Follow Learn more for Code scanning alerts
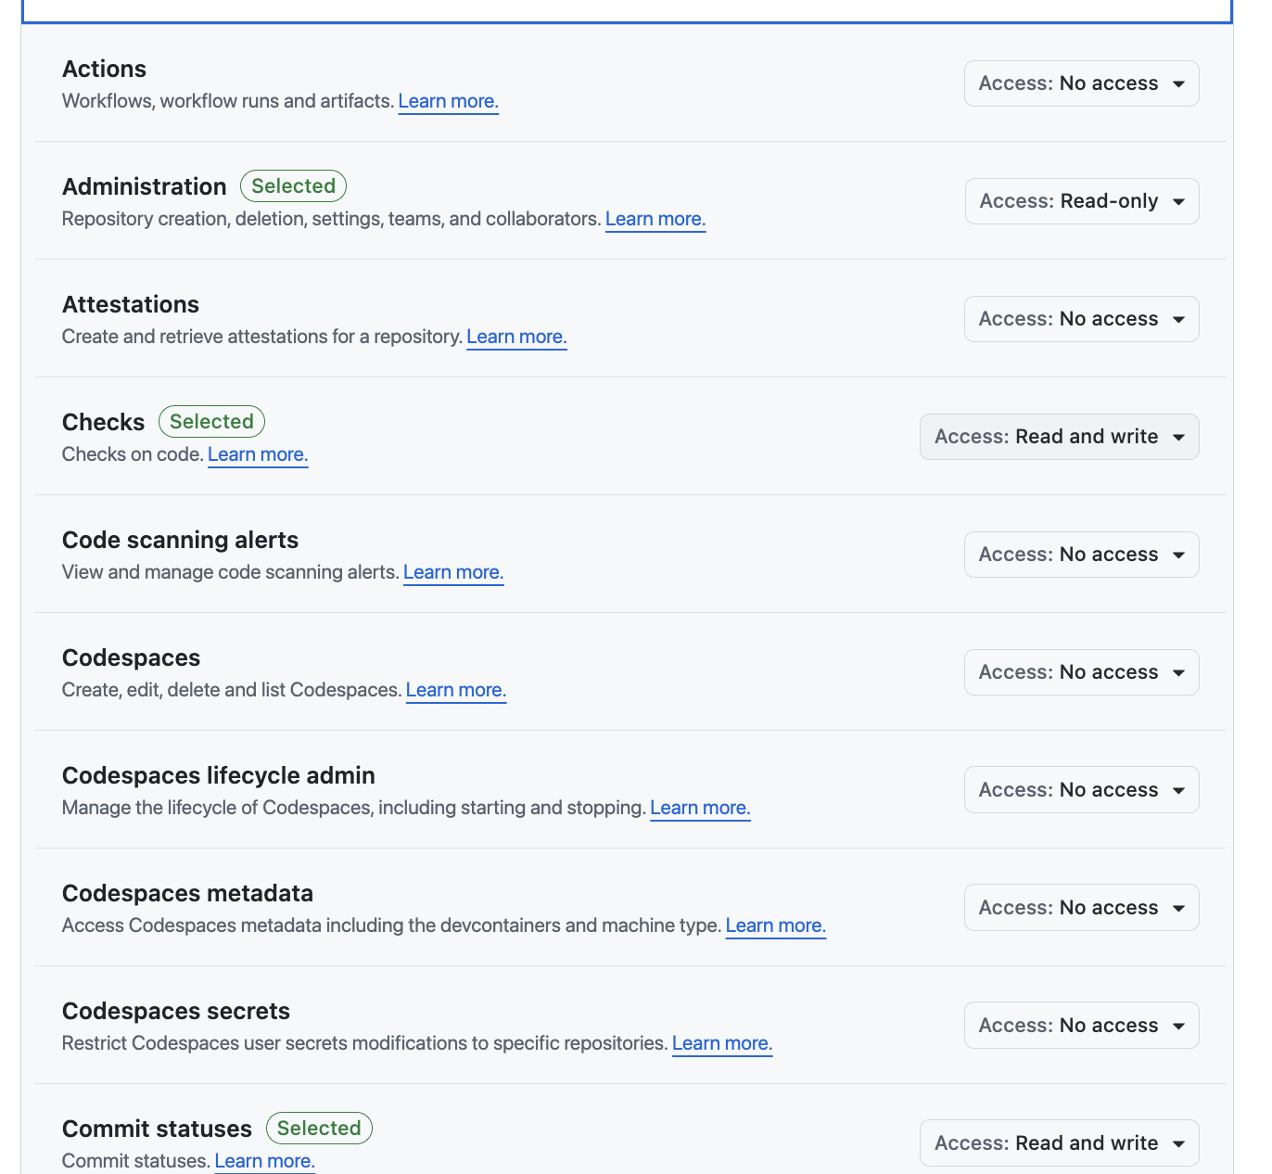The image size is (1272, 1174). pyautogui.click(x=453, y=572)
